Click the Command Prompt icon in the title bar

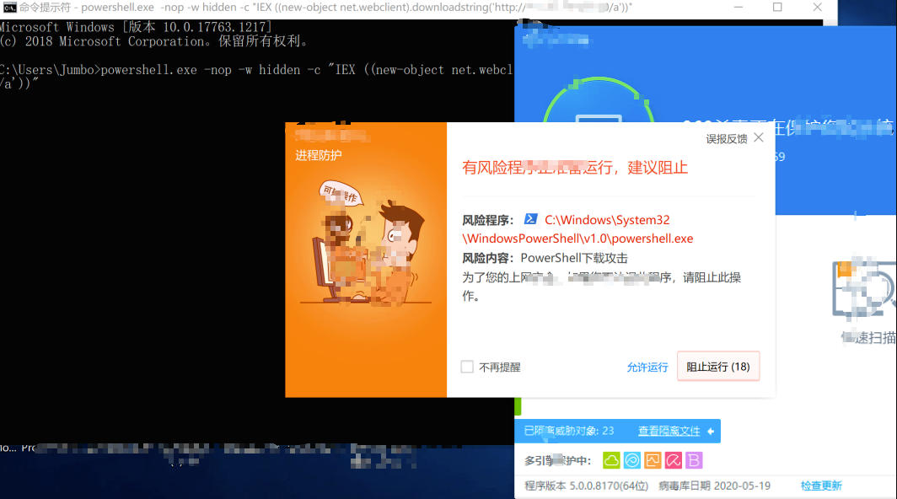[9, 8]
